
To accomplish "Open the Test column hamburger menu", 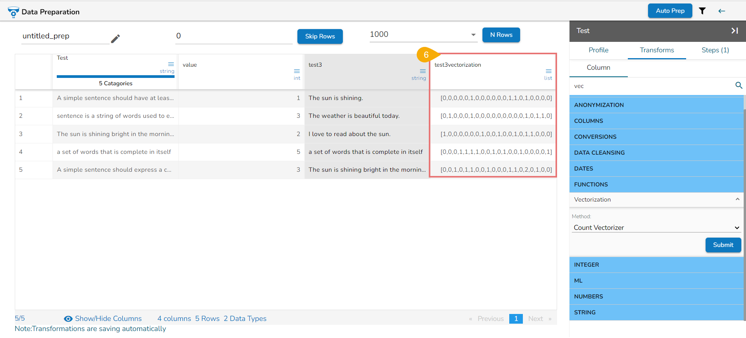I will point(171,64).
